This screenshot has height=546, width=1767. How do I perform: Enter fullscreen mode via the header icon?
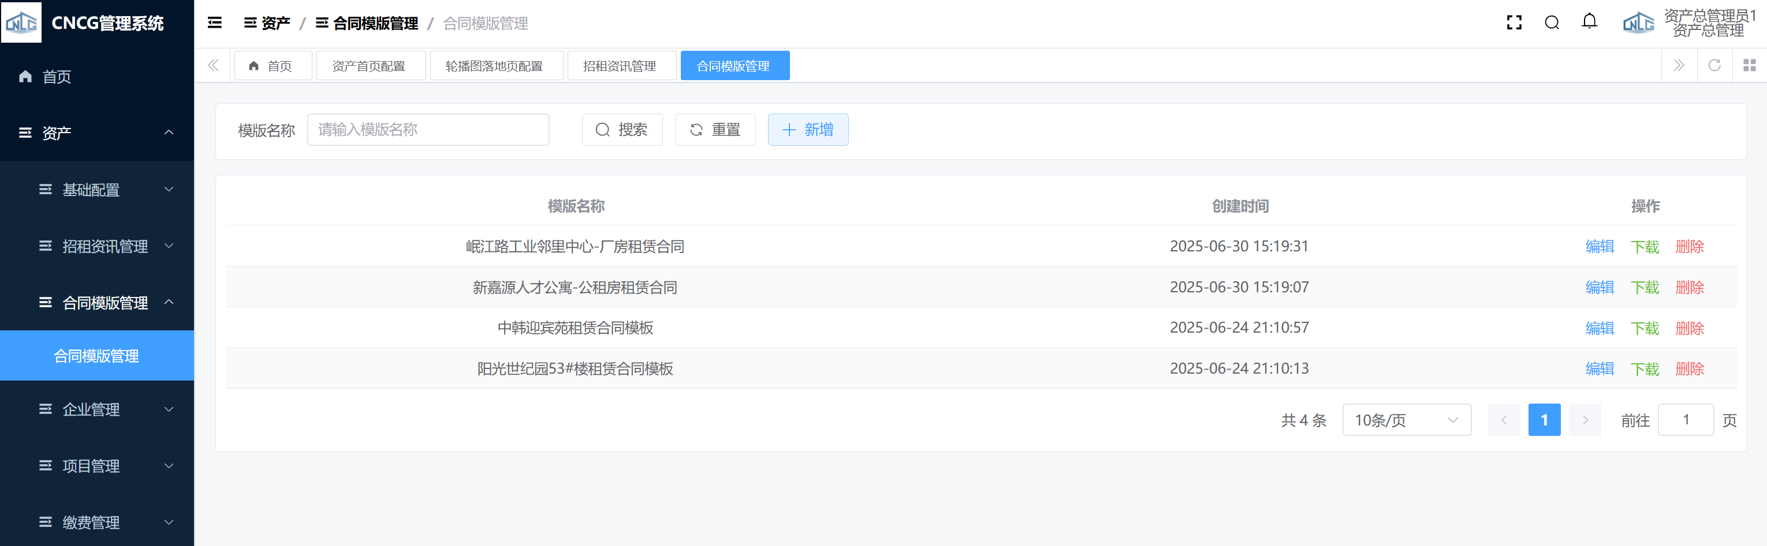tap(1514, 23)
